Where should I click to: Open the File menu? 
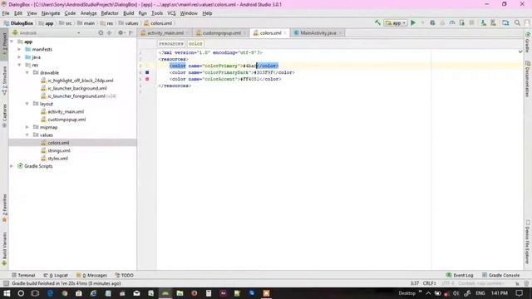6,13
